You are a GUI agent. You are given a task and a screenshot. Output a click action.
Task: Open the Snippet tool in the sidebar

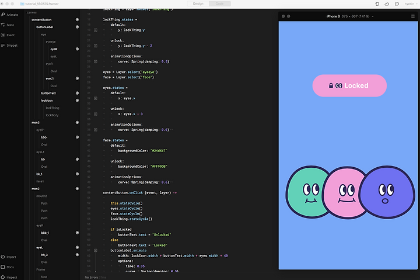(9, 46)
